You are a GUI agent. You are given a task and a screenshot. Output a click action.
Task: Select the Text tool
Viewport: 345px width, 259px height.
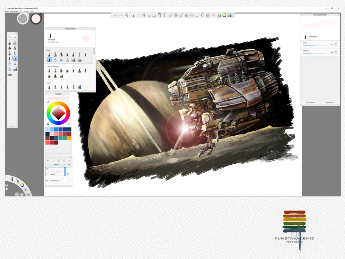(165, 15)
